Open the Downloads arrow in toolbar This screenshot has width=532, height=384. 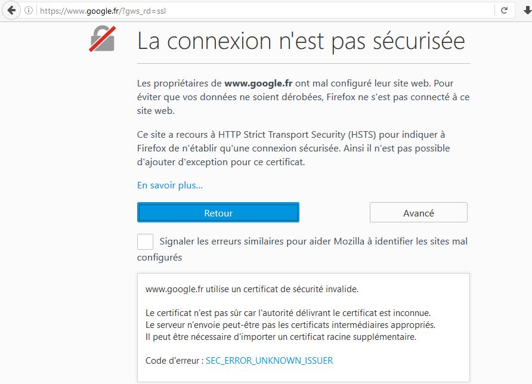coord(525,11)
